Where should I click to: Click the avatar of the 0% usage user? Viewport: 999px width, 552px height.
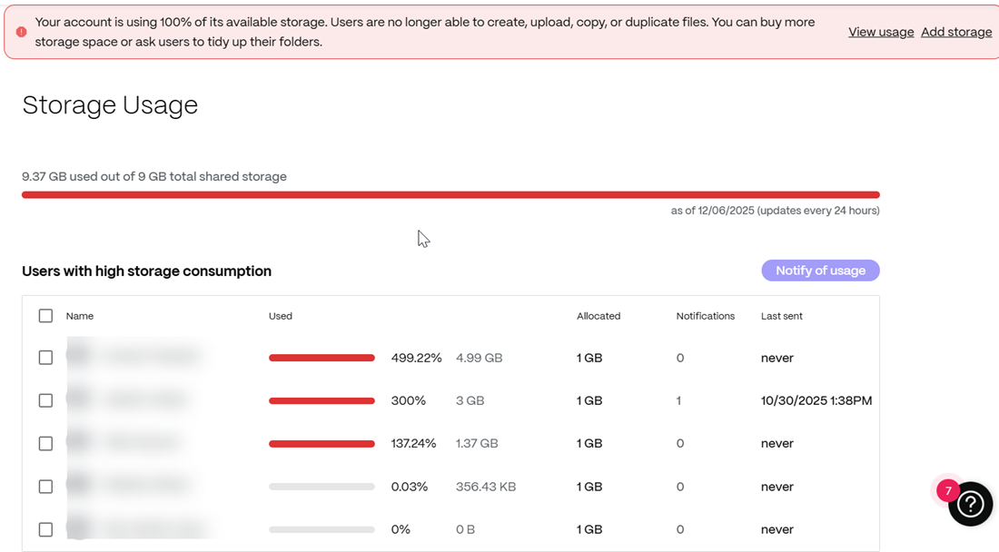coord(79,528)
